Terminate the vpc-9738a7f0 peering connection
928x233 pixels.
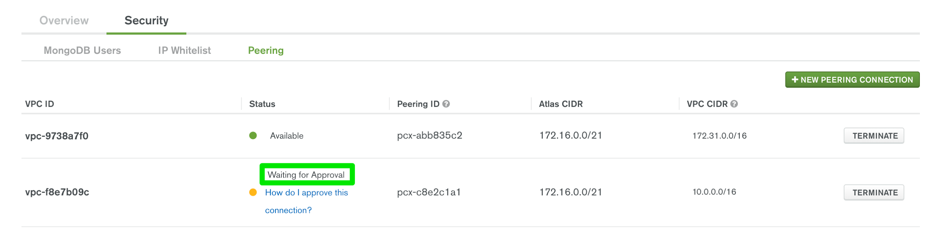click(x=874, y=136)
